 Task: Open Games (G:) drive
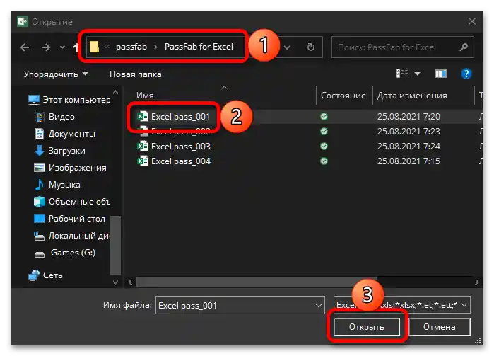[65, 253]
